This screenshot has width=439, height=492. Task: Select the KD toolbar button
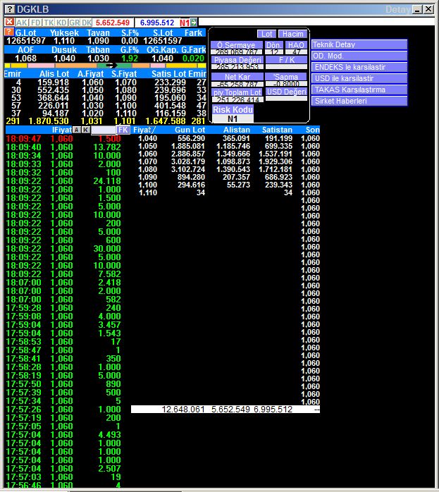tap(61, 23)
